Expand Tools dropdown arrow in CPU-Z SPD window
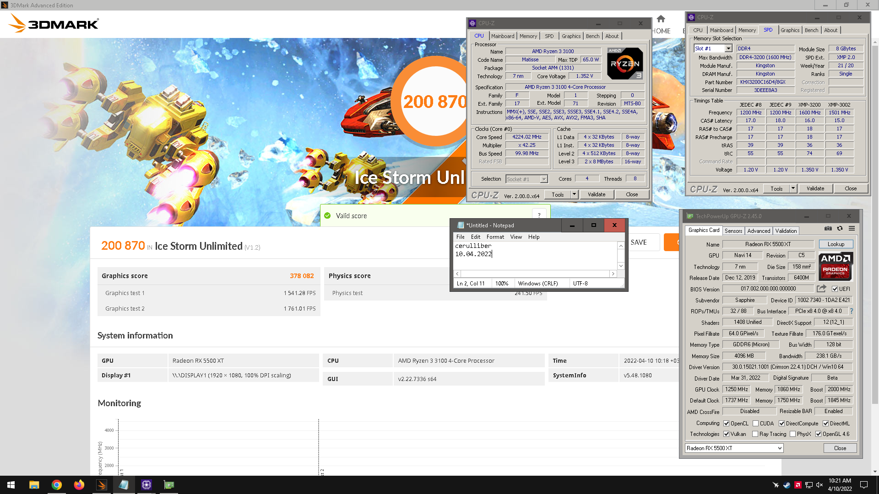The height and width of the screenshot is (494, 879). pos(793,188)
